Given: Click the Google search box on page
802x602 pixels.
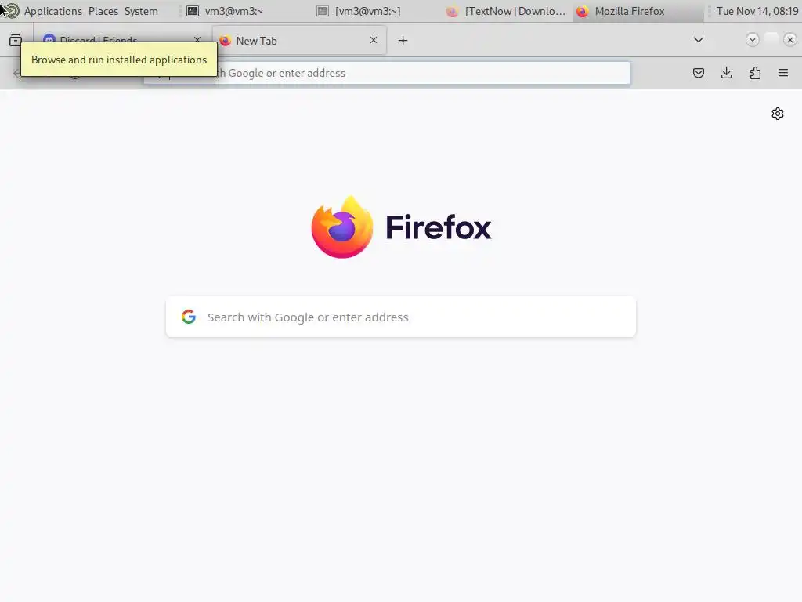Looking at the screenshot, I should pos(401,317).
